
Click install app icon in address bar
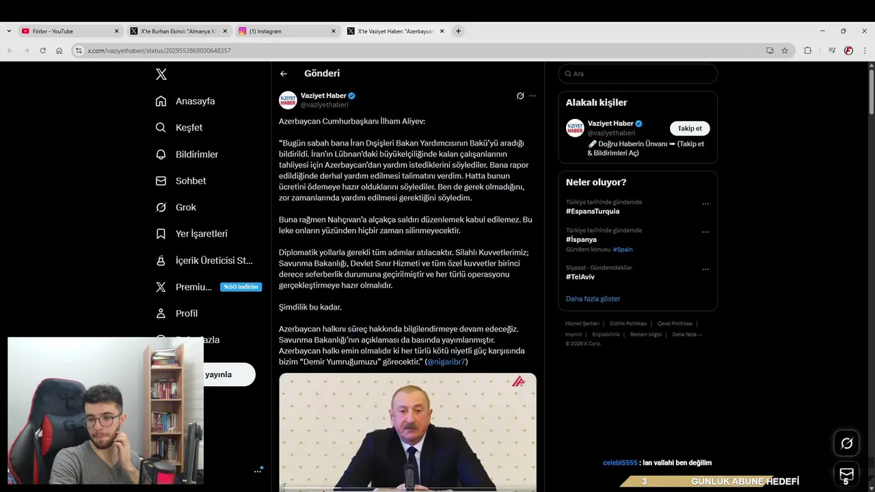770,51
